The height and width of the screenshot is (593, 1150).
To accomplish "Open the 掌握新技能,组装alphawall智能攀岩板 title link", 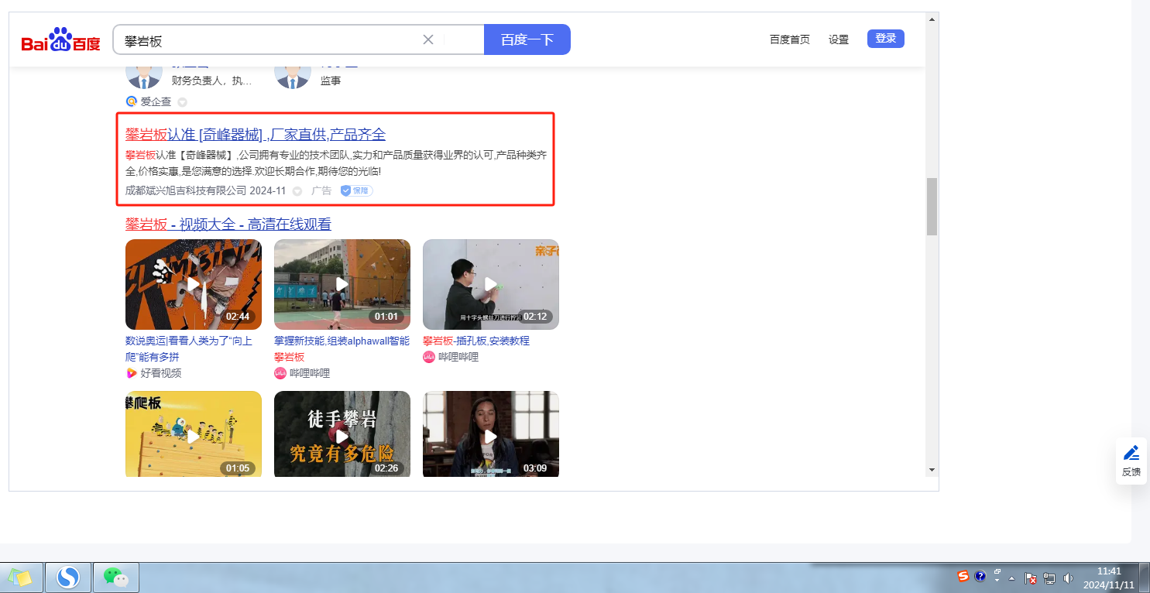I will point(342,349).
